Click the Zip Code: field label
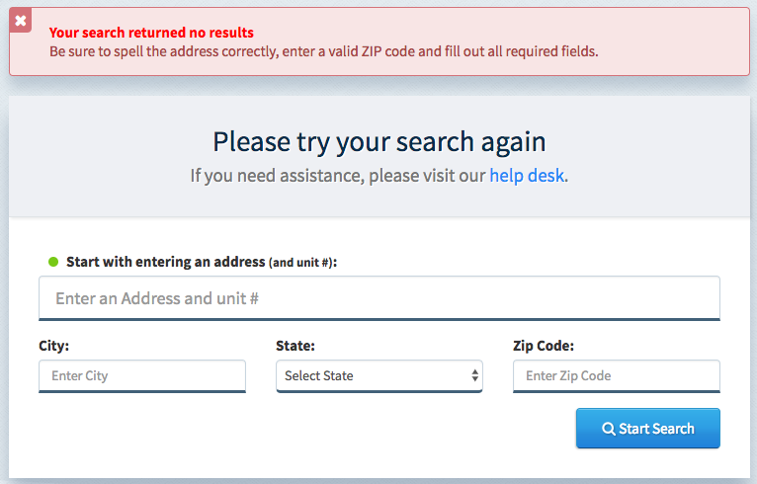757x484 pixels. coord(544,346)
